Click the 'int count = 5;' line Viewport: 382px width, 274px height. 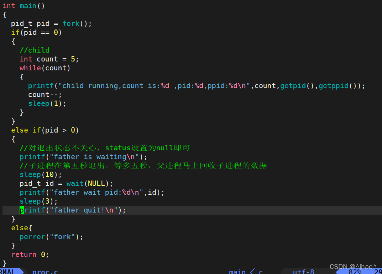pos(49,59)
